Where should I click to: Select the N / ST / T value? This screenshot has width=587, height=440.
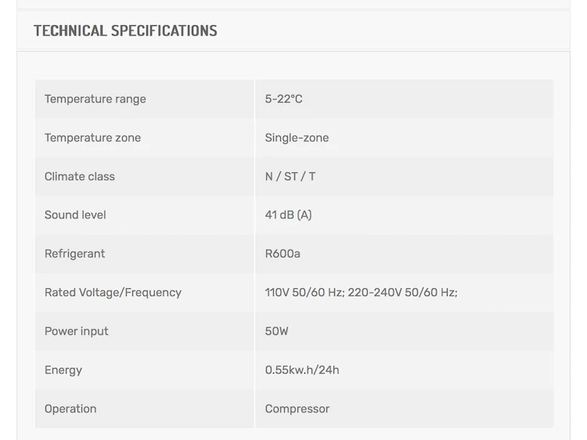click(x=290, y=177)
